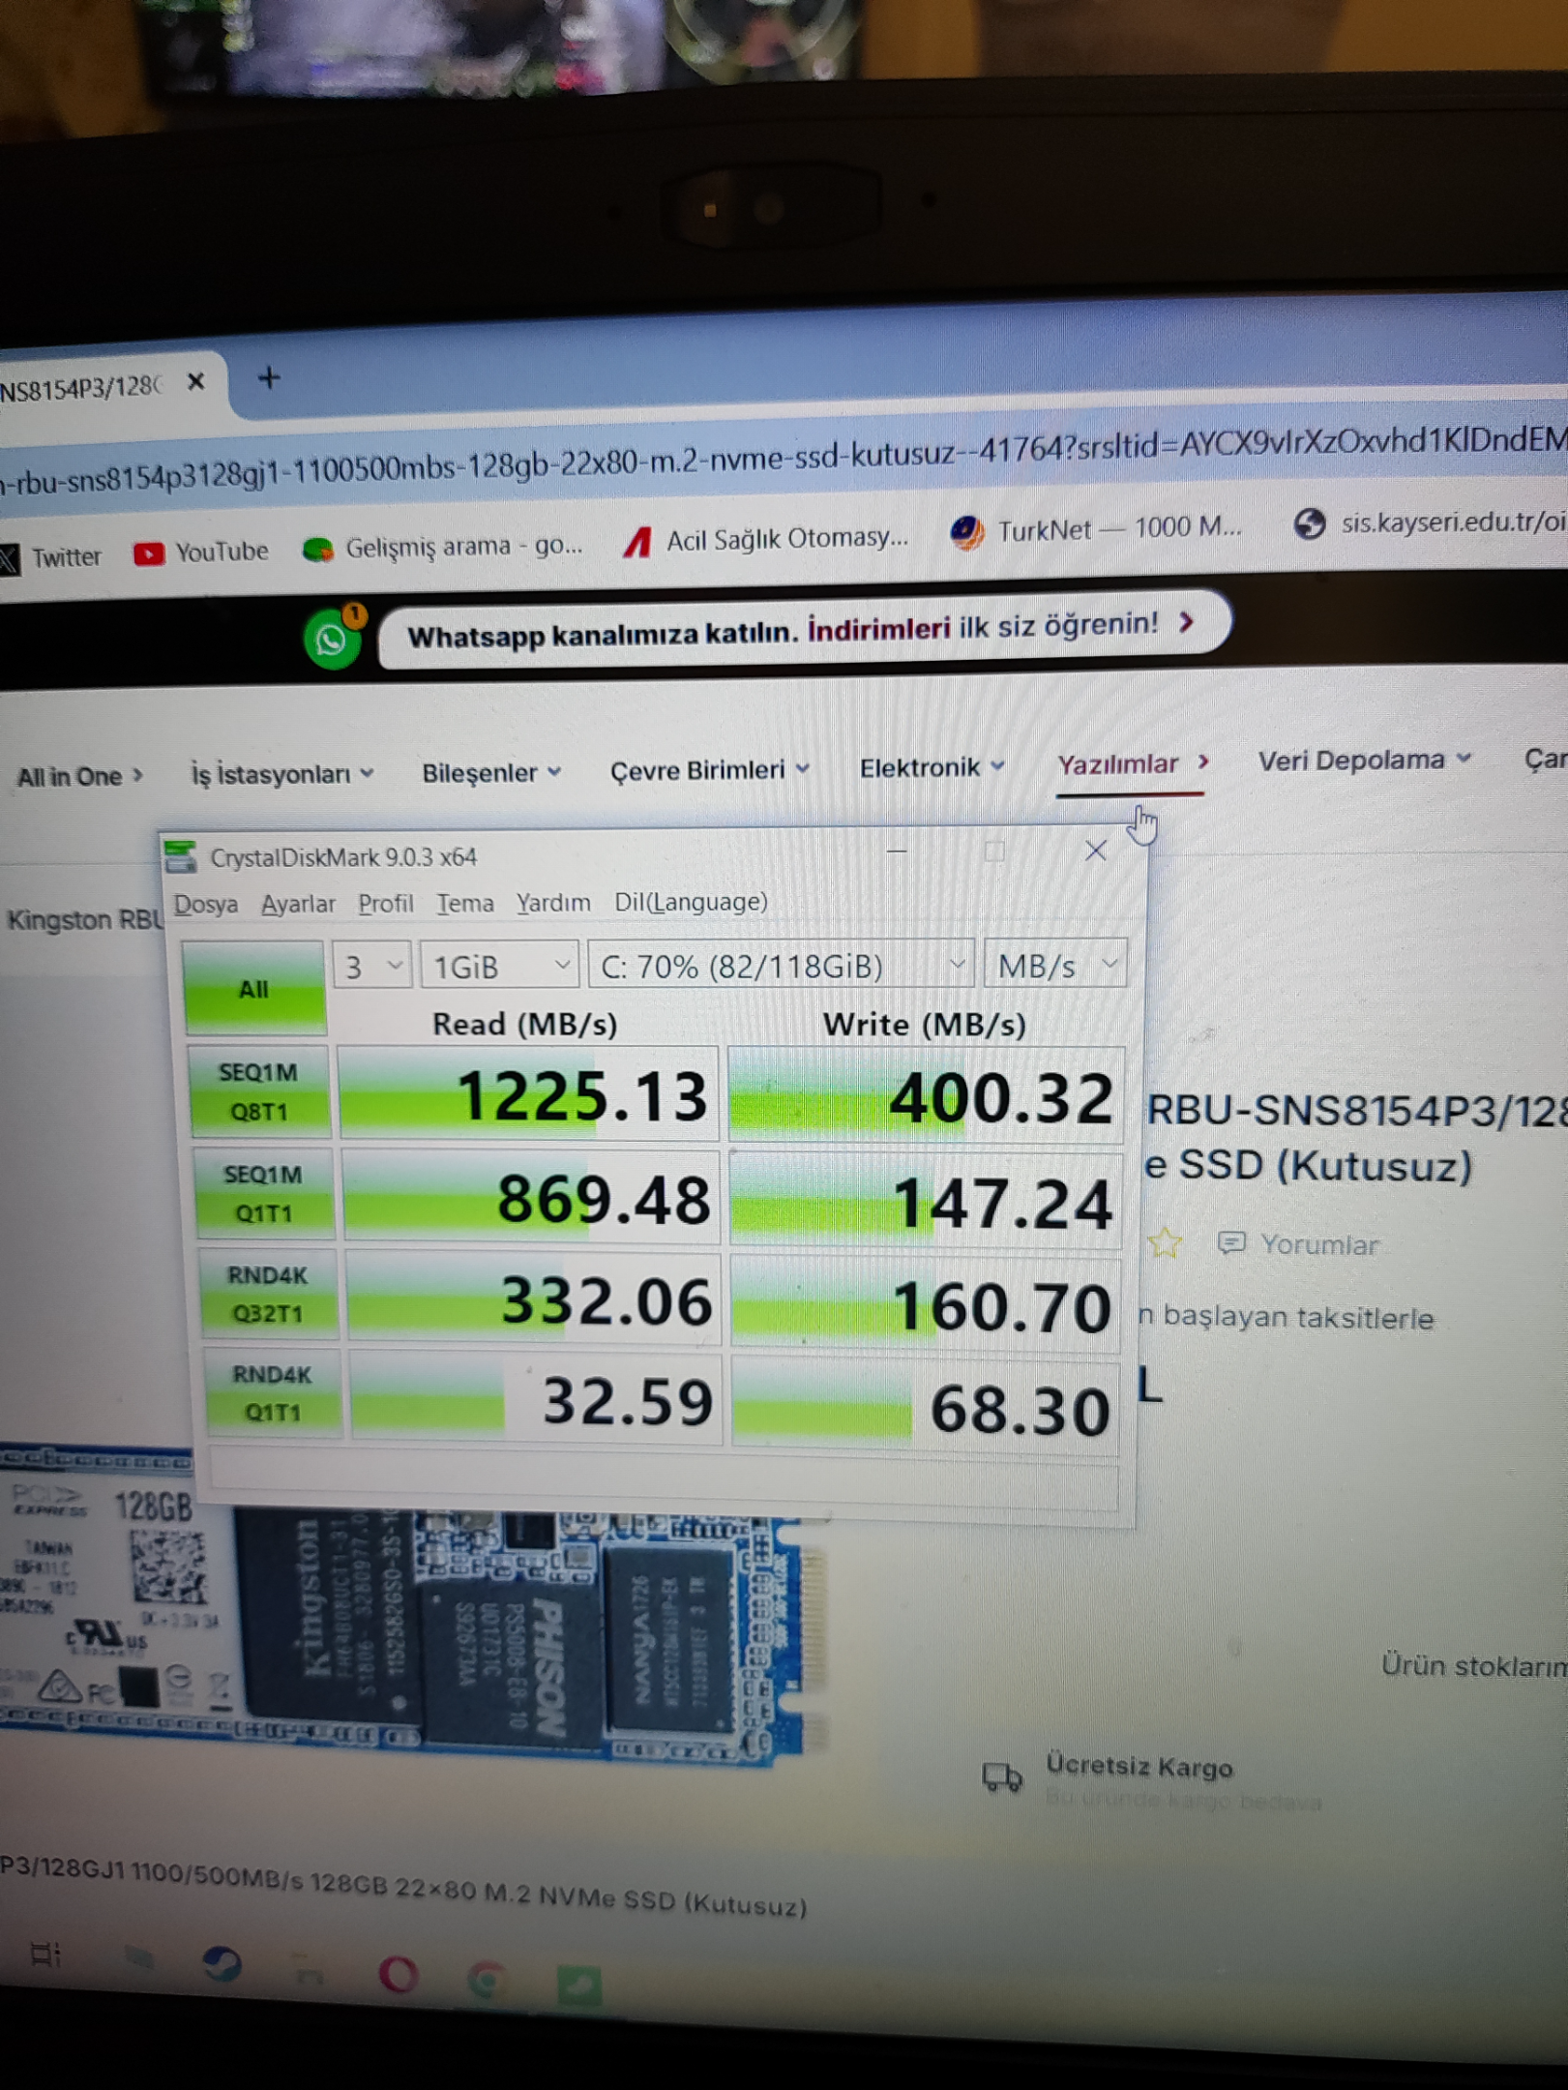Open the All in One navigation link

[80, 777]
